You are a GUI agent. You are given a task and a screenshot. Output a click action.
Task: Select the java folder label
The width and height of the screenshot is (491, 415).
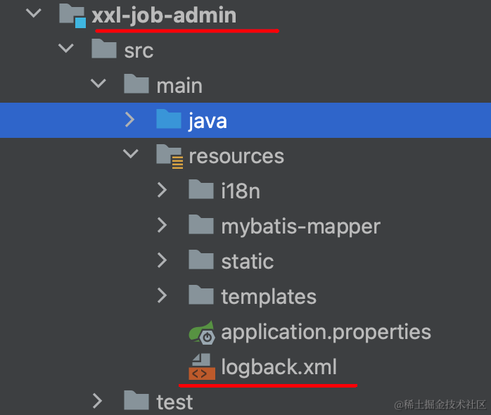pos(208,122)
